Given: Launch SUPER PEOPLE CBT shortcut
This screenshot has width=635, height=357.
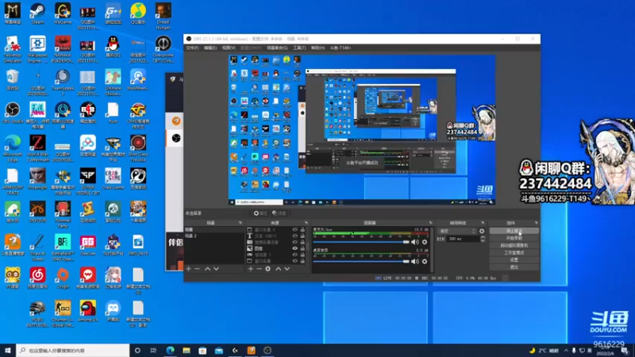Looking at the screenshot, I should (x=87, y=182).
